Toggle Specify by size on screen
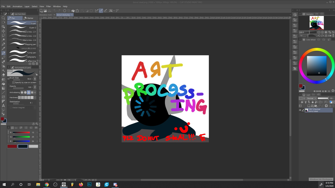The image size is (335, 188). pos(13,82)
